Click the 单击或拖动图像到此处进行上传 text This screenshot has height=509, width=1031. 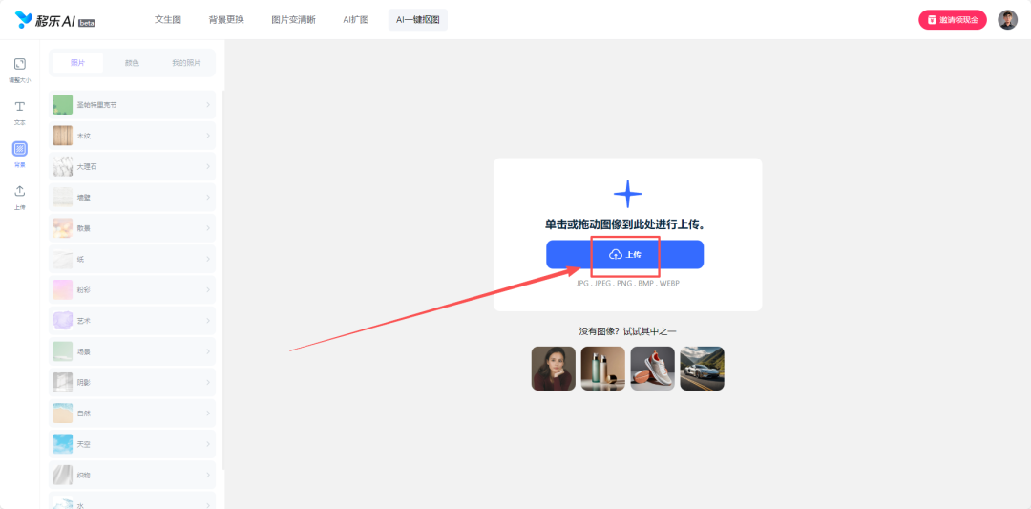[x=624, y=225]
